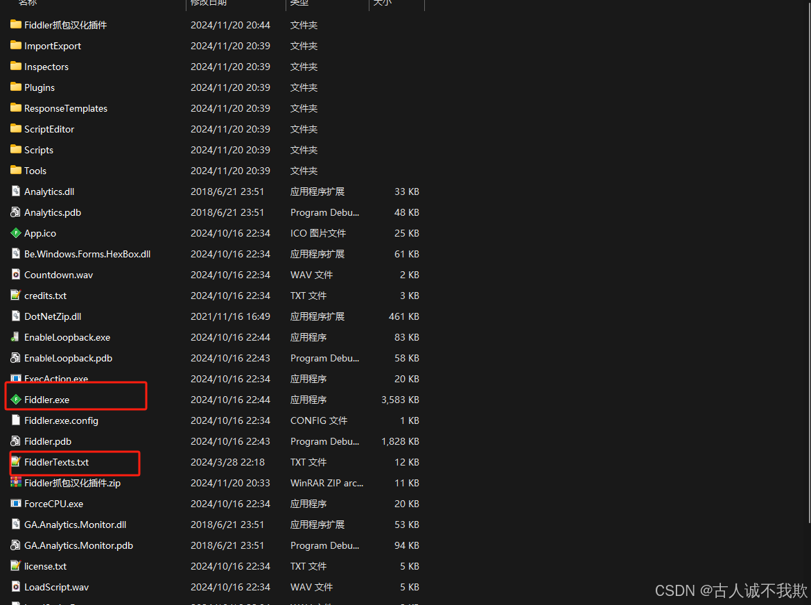Image resolution: width=811 pixels, height=605 pixels.
Task: Click the Fiddler.exe.config file name
Action: point(61,420)
